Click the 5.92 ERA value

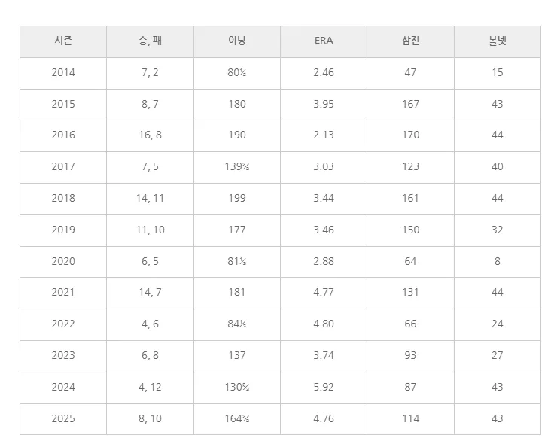[324, 388]
